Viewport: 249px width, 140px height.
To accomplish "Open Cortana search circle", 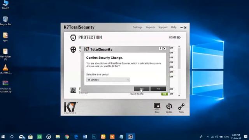I will [x=12, y=136].
